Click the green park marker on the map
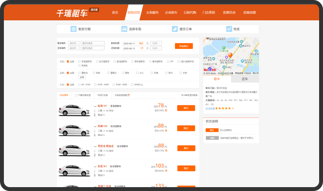 pyautogui.click(x=224, y=48)
